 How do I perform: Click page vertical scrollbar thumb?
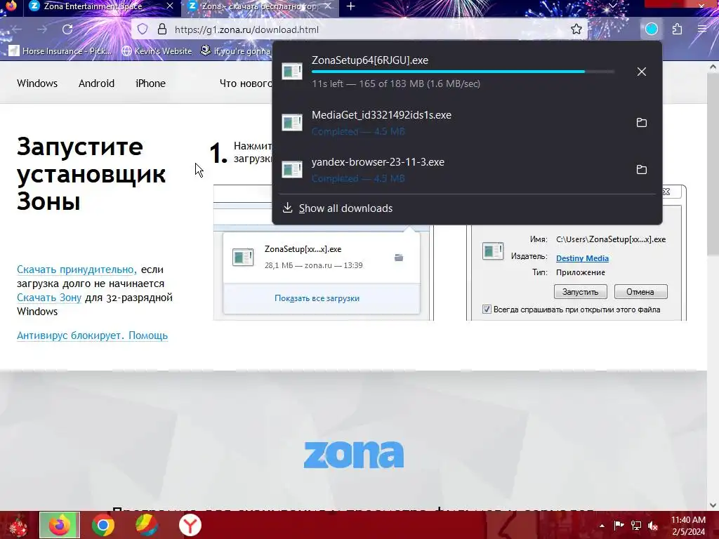(713, 165)
